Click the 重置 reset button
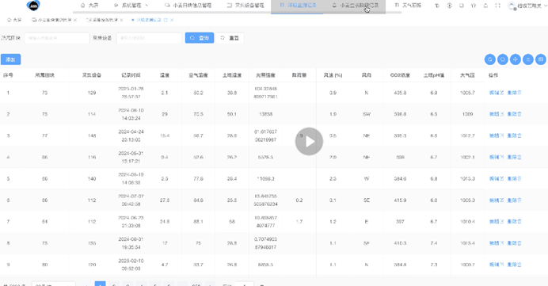The image size is (548, 286). point(230,38)
